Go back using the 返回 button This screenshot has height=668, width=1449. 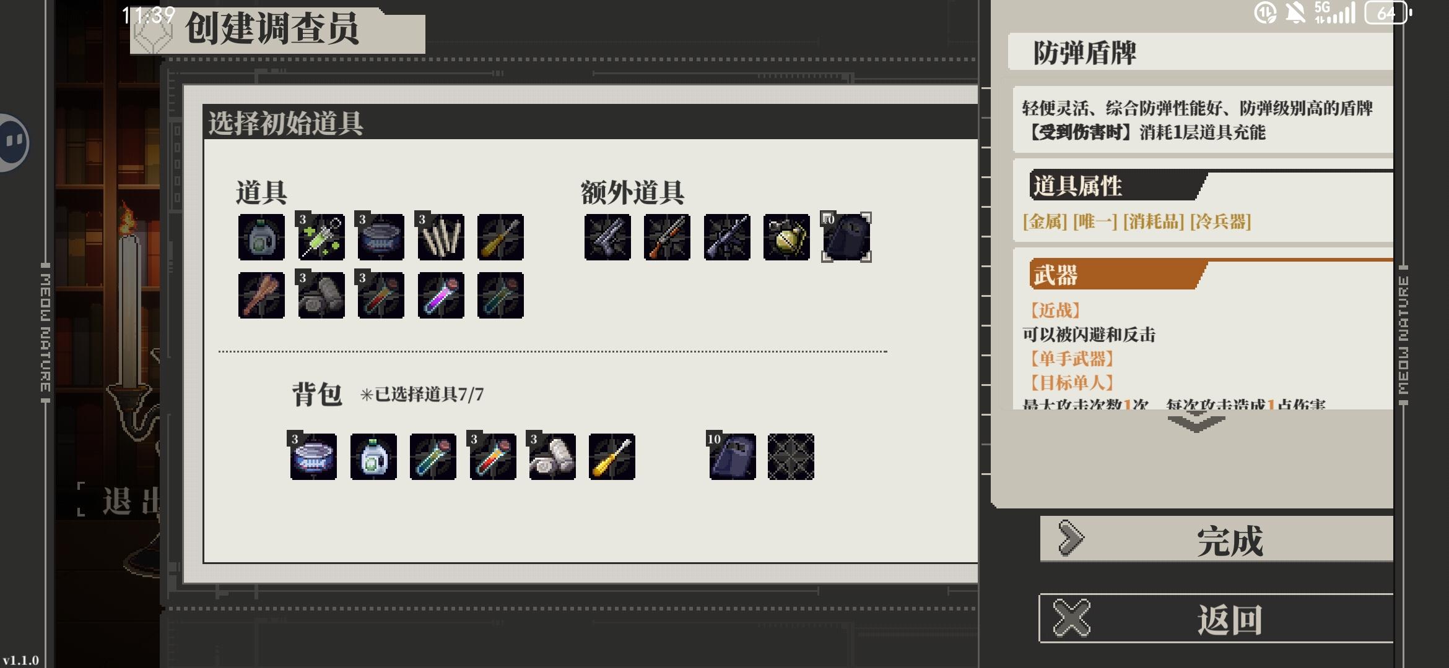click(x=1217, y=619)
